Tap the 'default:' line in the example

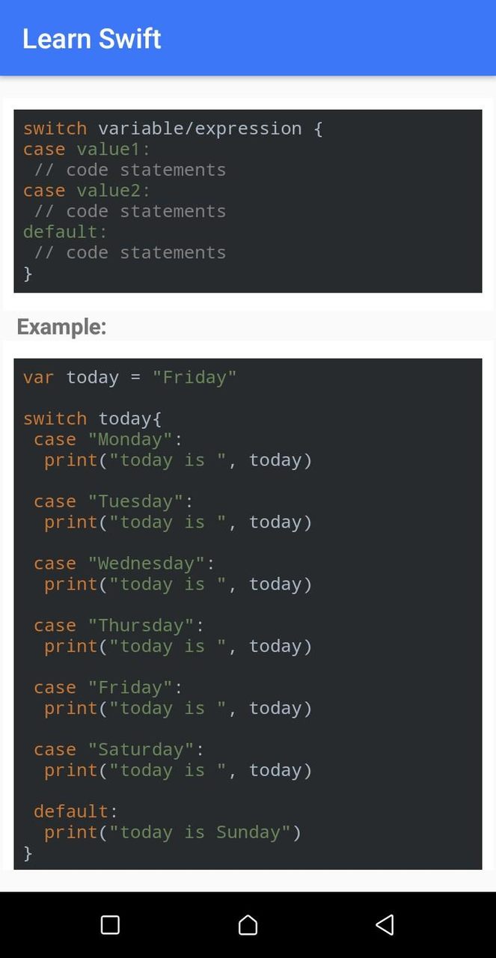(71, 811)
